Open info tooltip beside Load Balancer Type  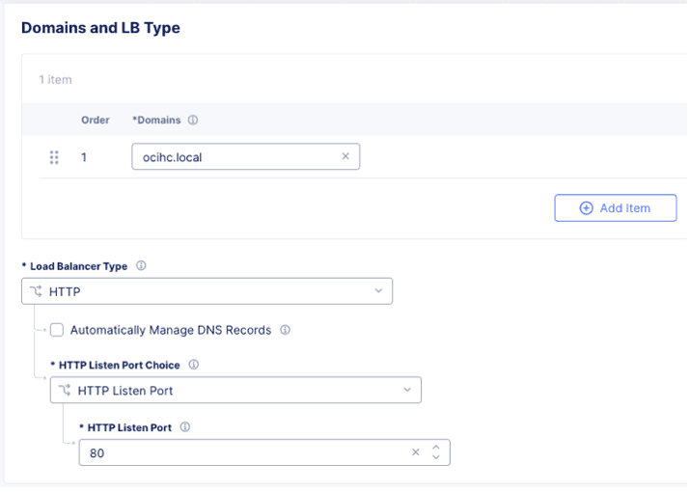(x=141, y=265)
